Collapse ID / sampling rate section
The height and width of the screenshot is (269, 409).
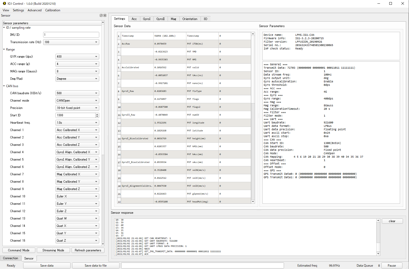4,28
